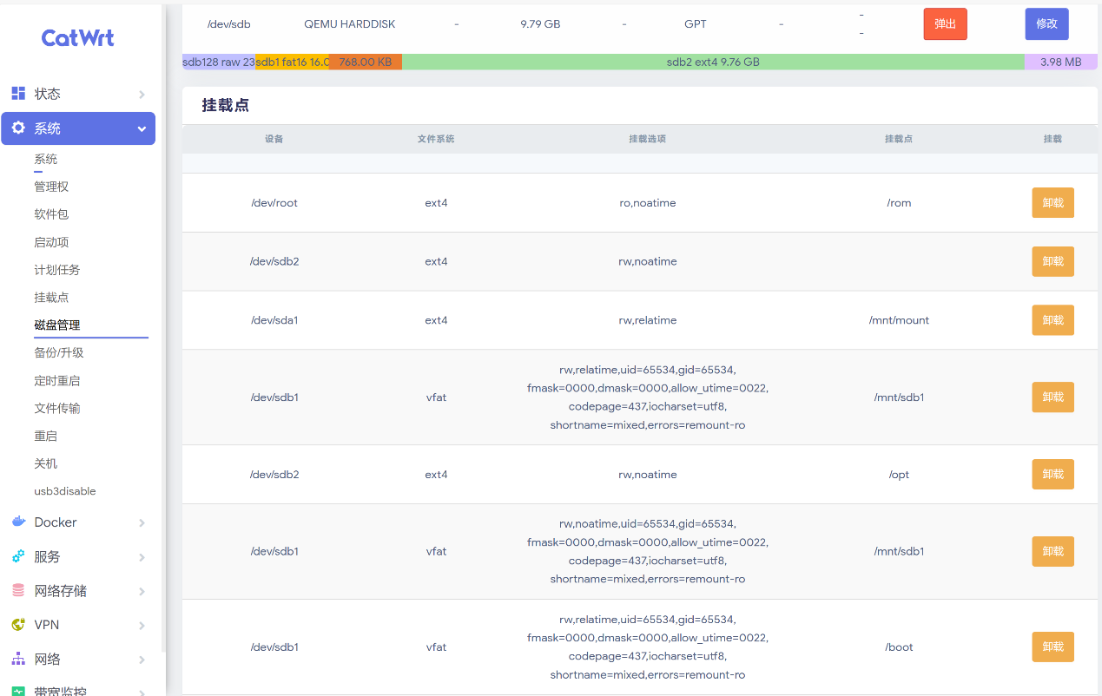
Task: Open the 备份/升级 submenu item
Action: [x=59, y=352]
